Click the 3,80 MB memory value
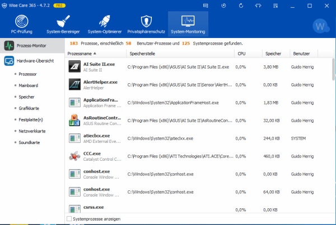Screen dimensions: 336x225 [270, 67]
